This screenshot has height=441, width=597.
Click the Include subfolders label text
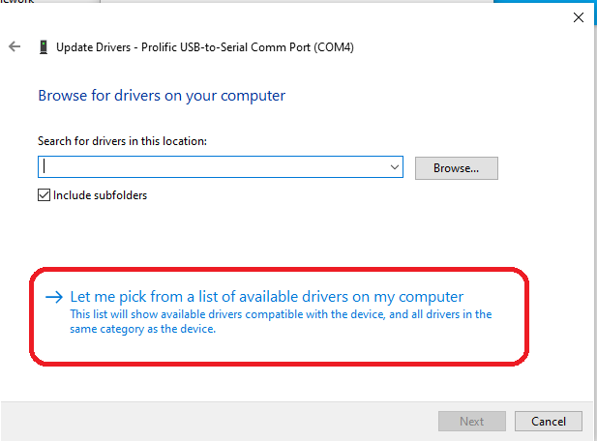pyautogui.click(x=100, y=195)
